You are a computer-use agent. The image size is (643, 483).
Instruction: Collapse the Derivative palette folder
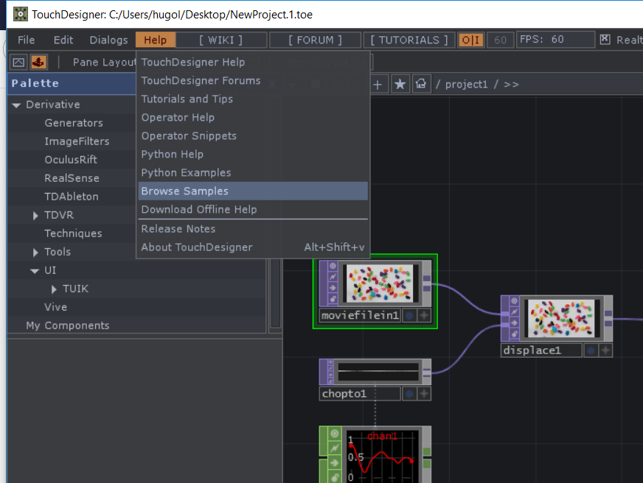(16, 105)
